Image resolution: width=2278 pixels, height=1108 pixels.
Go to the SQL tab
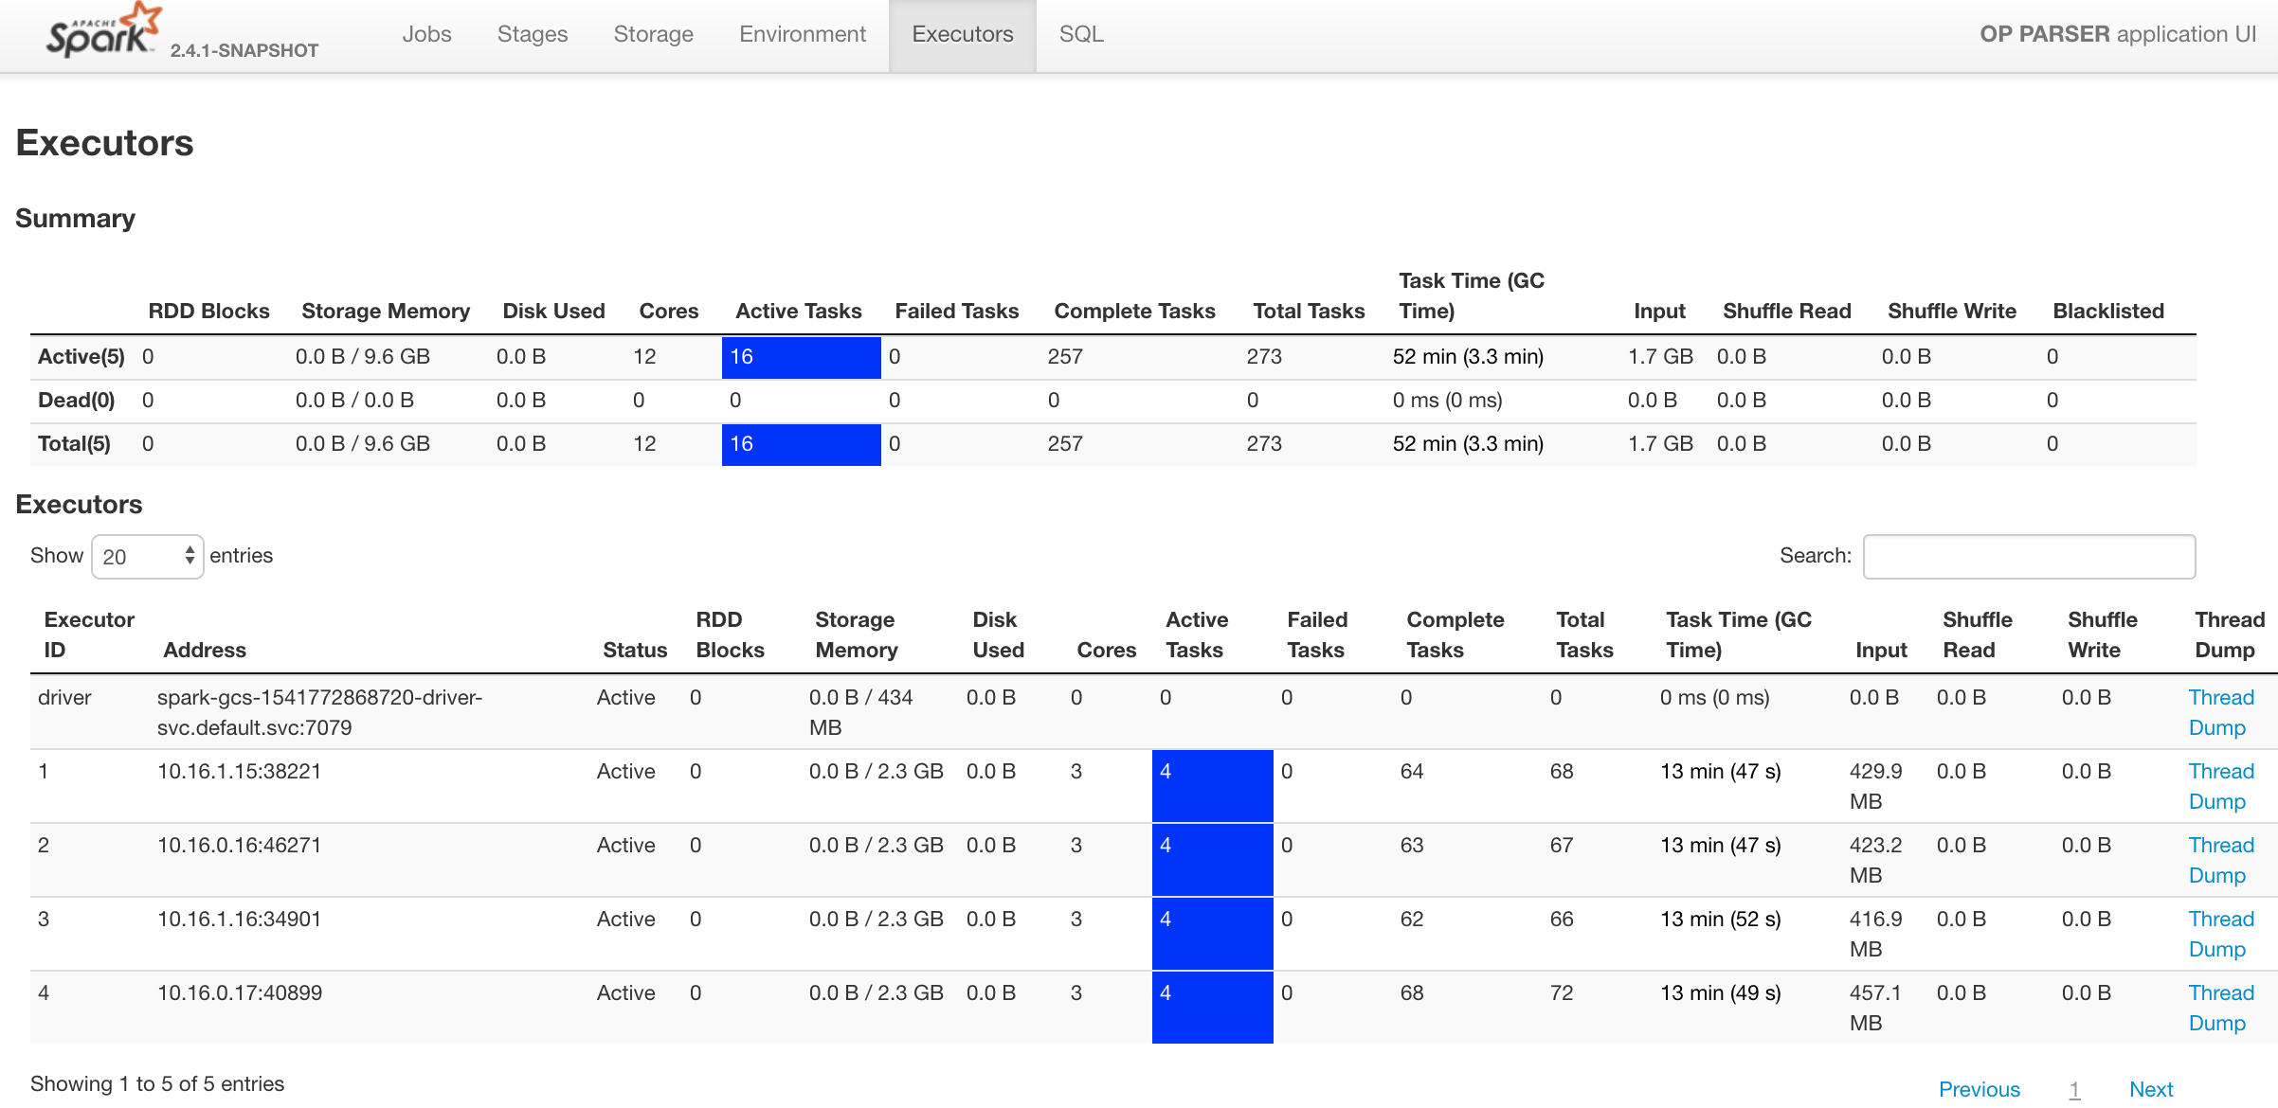click(1081, 34)
